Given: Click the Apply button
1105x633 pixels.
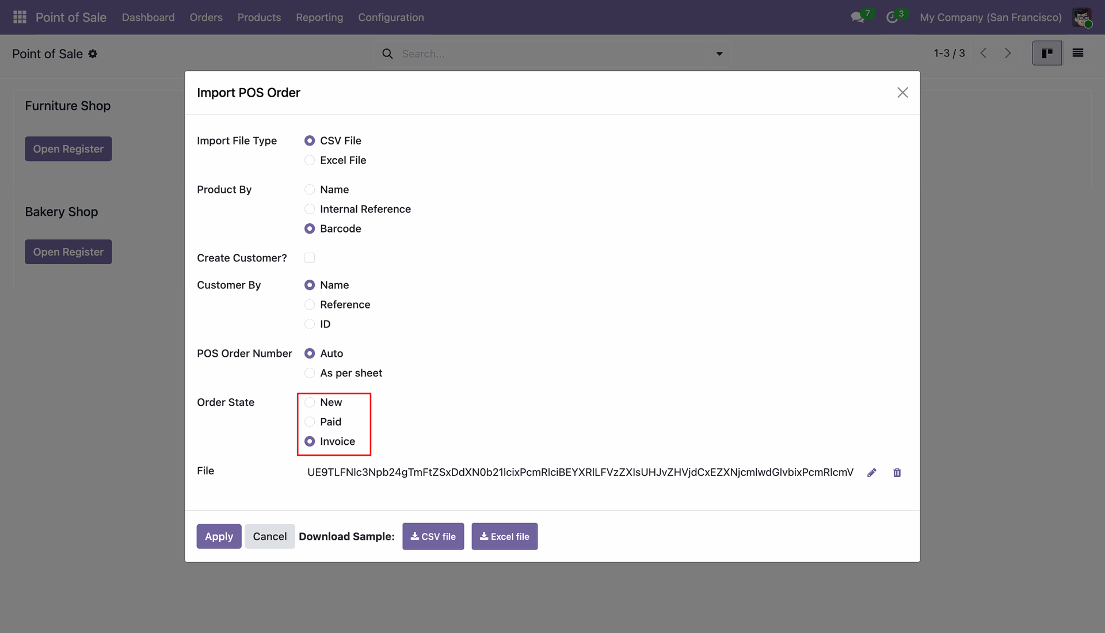Looking at the screenshot, I should click(x=219, y=536).
